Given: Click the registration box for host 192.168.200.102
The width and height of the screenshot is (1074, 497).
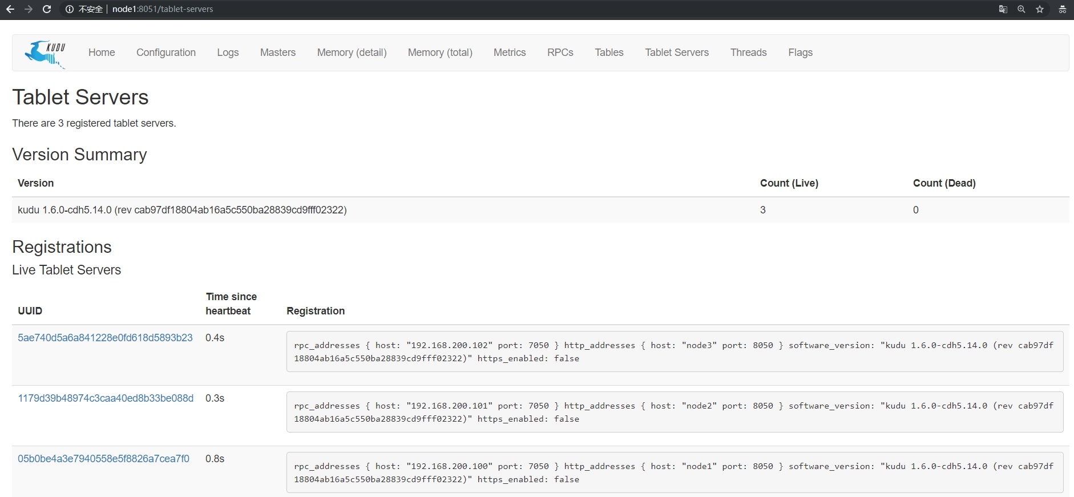Looking at the screenshot, I should point(675,351).
